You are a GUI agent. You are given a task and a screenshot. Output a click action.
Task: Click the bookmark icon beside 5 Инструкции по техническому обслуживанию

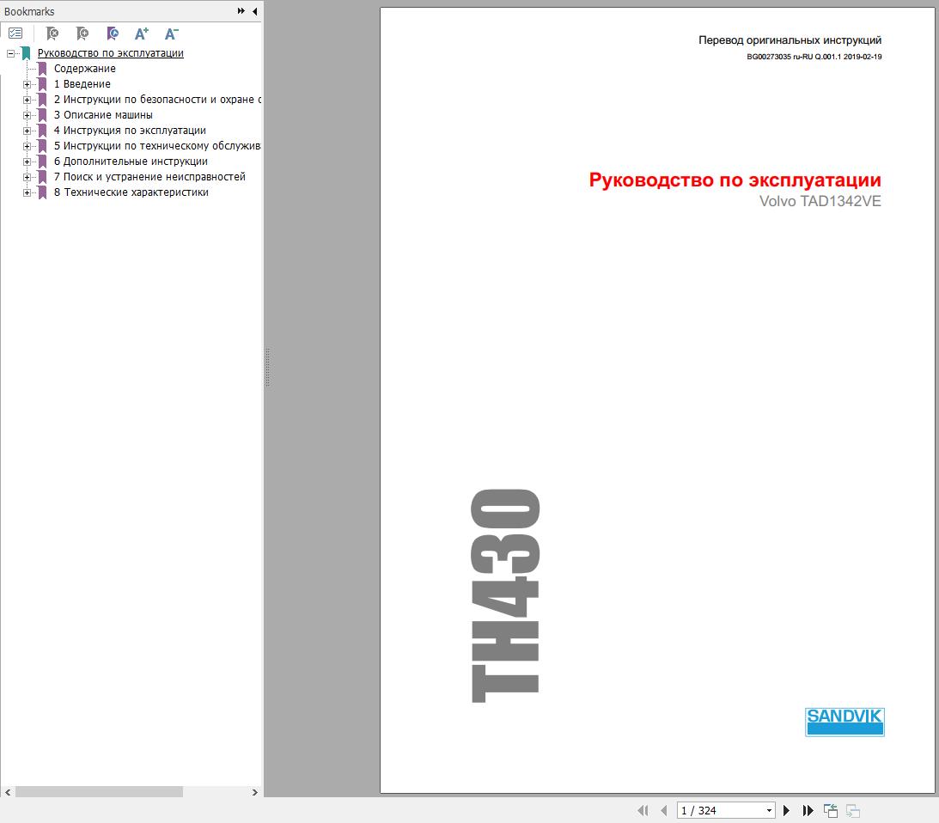42,146
